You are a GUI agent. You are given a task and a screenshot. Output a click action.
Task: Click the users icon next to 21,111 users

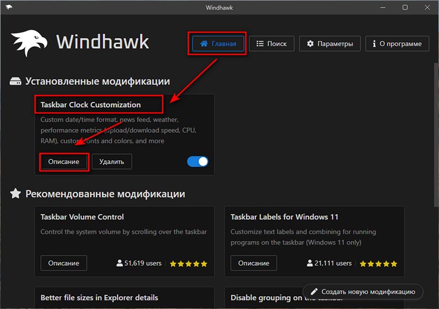pos(310,263)
